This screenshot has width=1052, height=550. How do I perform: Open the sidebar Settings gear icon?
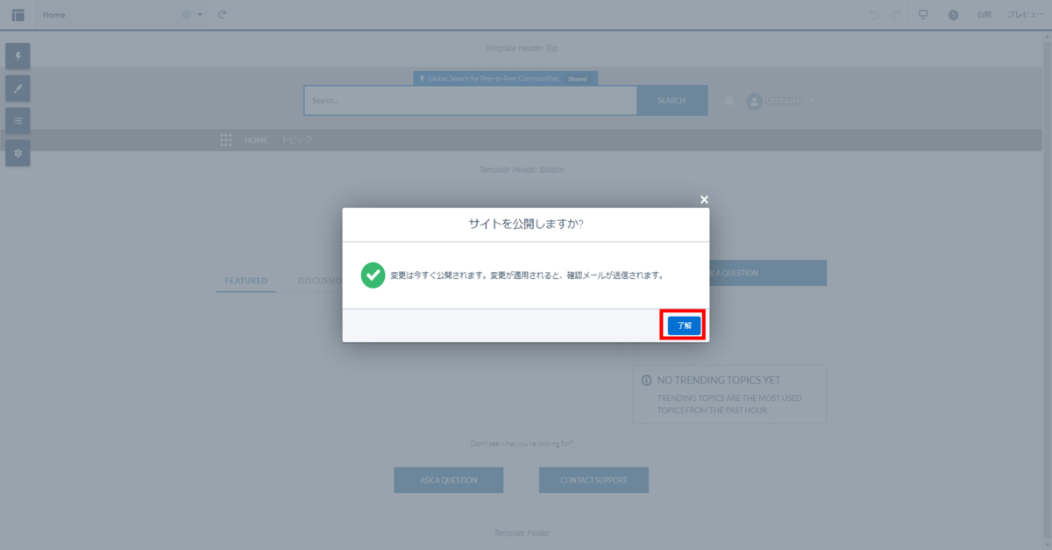click(x=18, y=154)
